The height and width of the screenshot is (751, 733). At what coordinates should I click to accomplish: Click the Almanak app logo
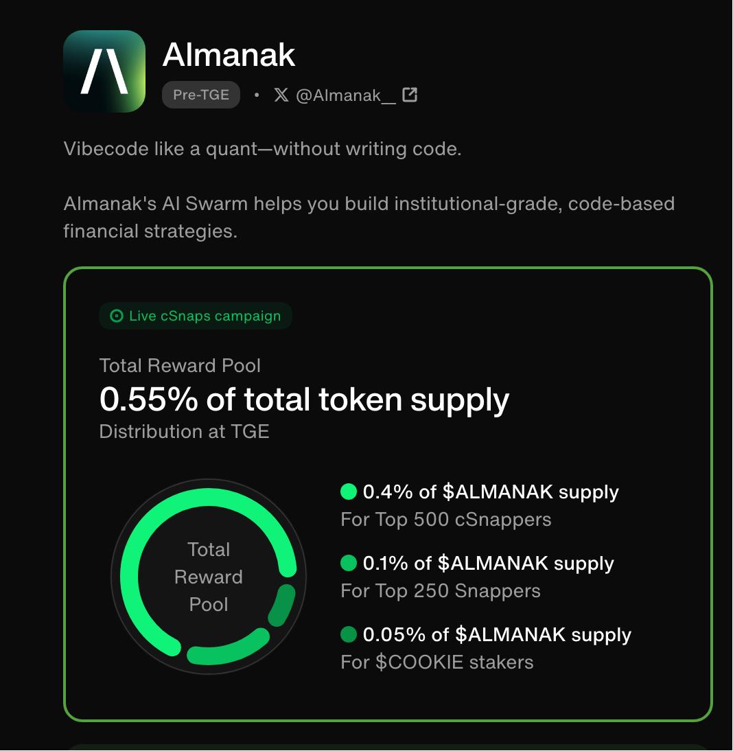pos(104,71)
